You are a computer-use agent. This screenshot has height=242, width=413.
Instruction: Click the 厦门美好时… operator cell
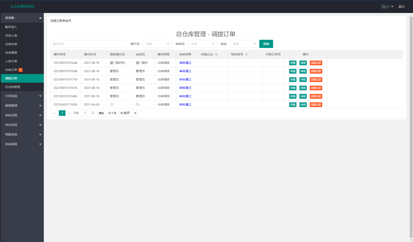pos(119,63)
